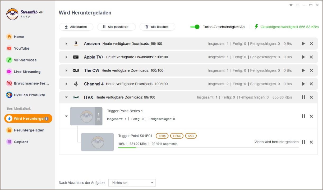Open the hamburger menu in title bar
Viewport: 323px width, 190px height.
298,5
